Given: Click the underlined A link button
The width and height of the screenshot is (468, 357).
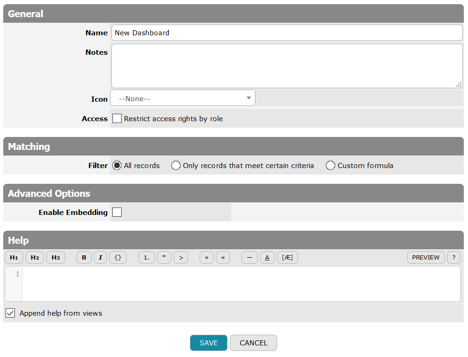Looking at the screenshot, I should [x=267, y=258].
